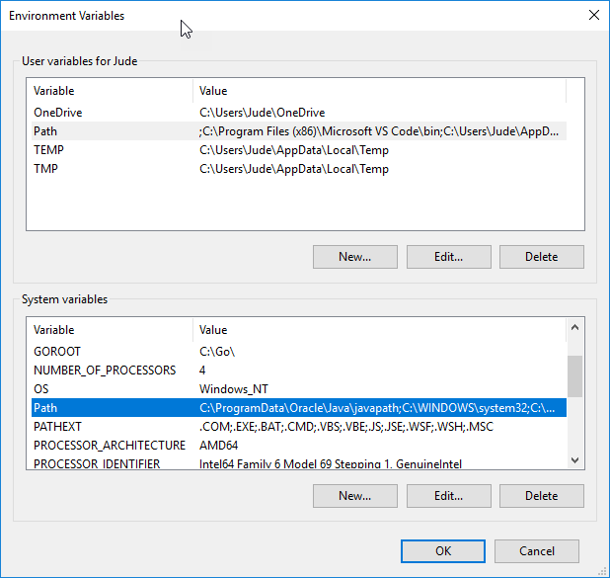Viewport: 610px width, 578px height.
Task: Close the Environment Variables dialog
Action: [x=592, y=16]
